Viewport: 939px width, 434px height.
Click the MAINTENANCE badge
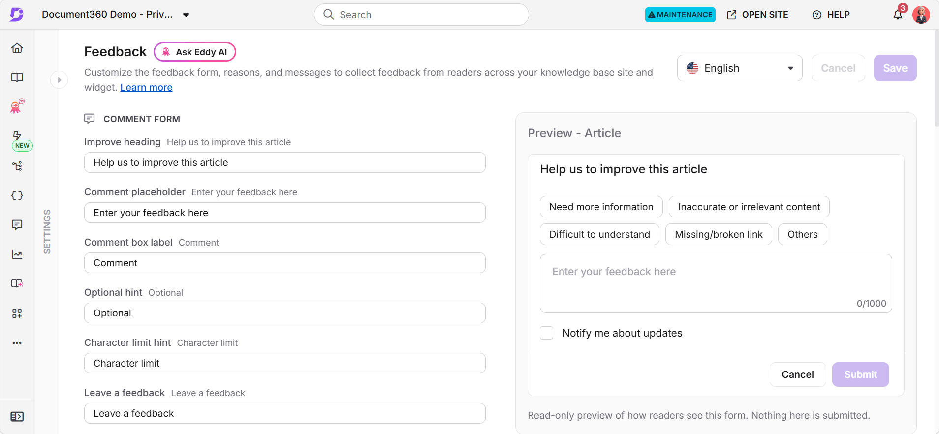(680, 15)
